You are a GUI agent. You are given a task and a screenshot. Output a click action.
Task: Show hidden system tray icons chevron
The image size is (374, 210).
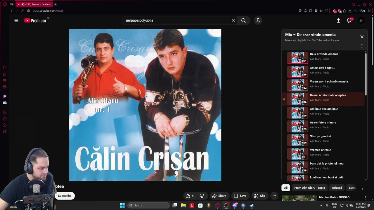(x=321, y=205)
